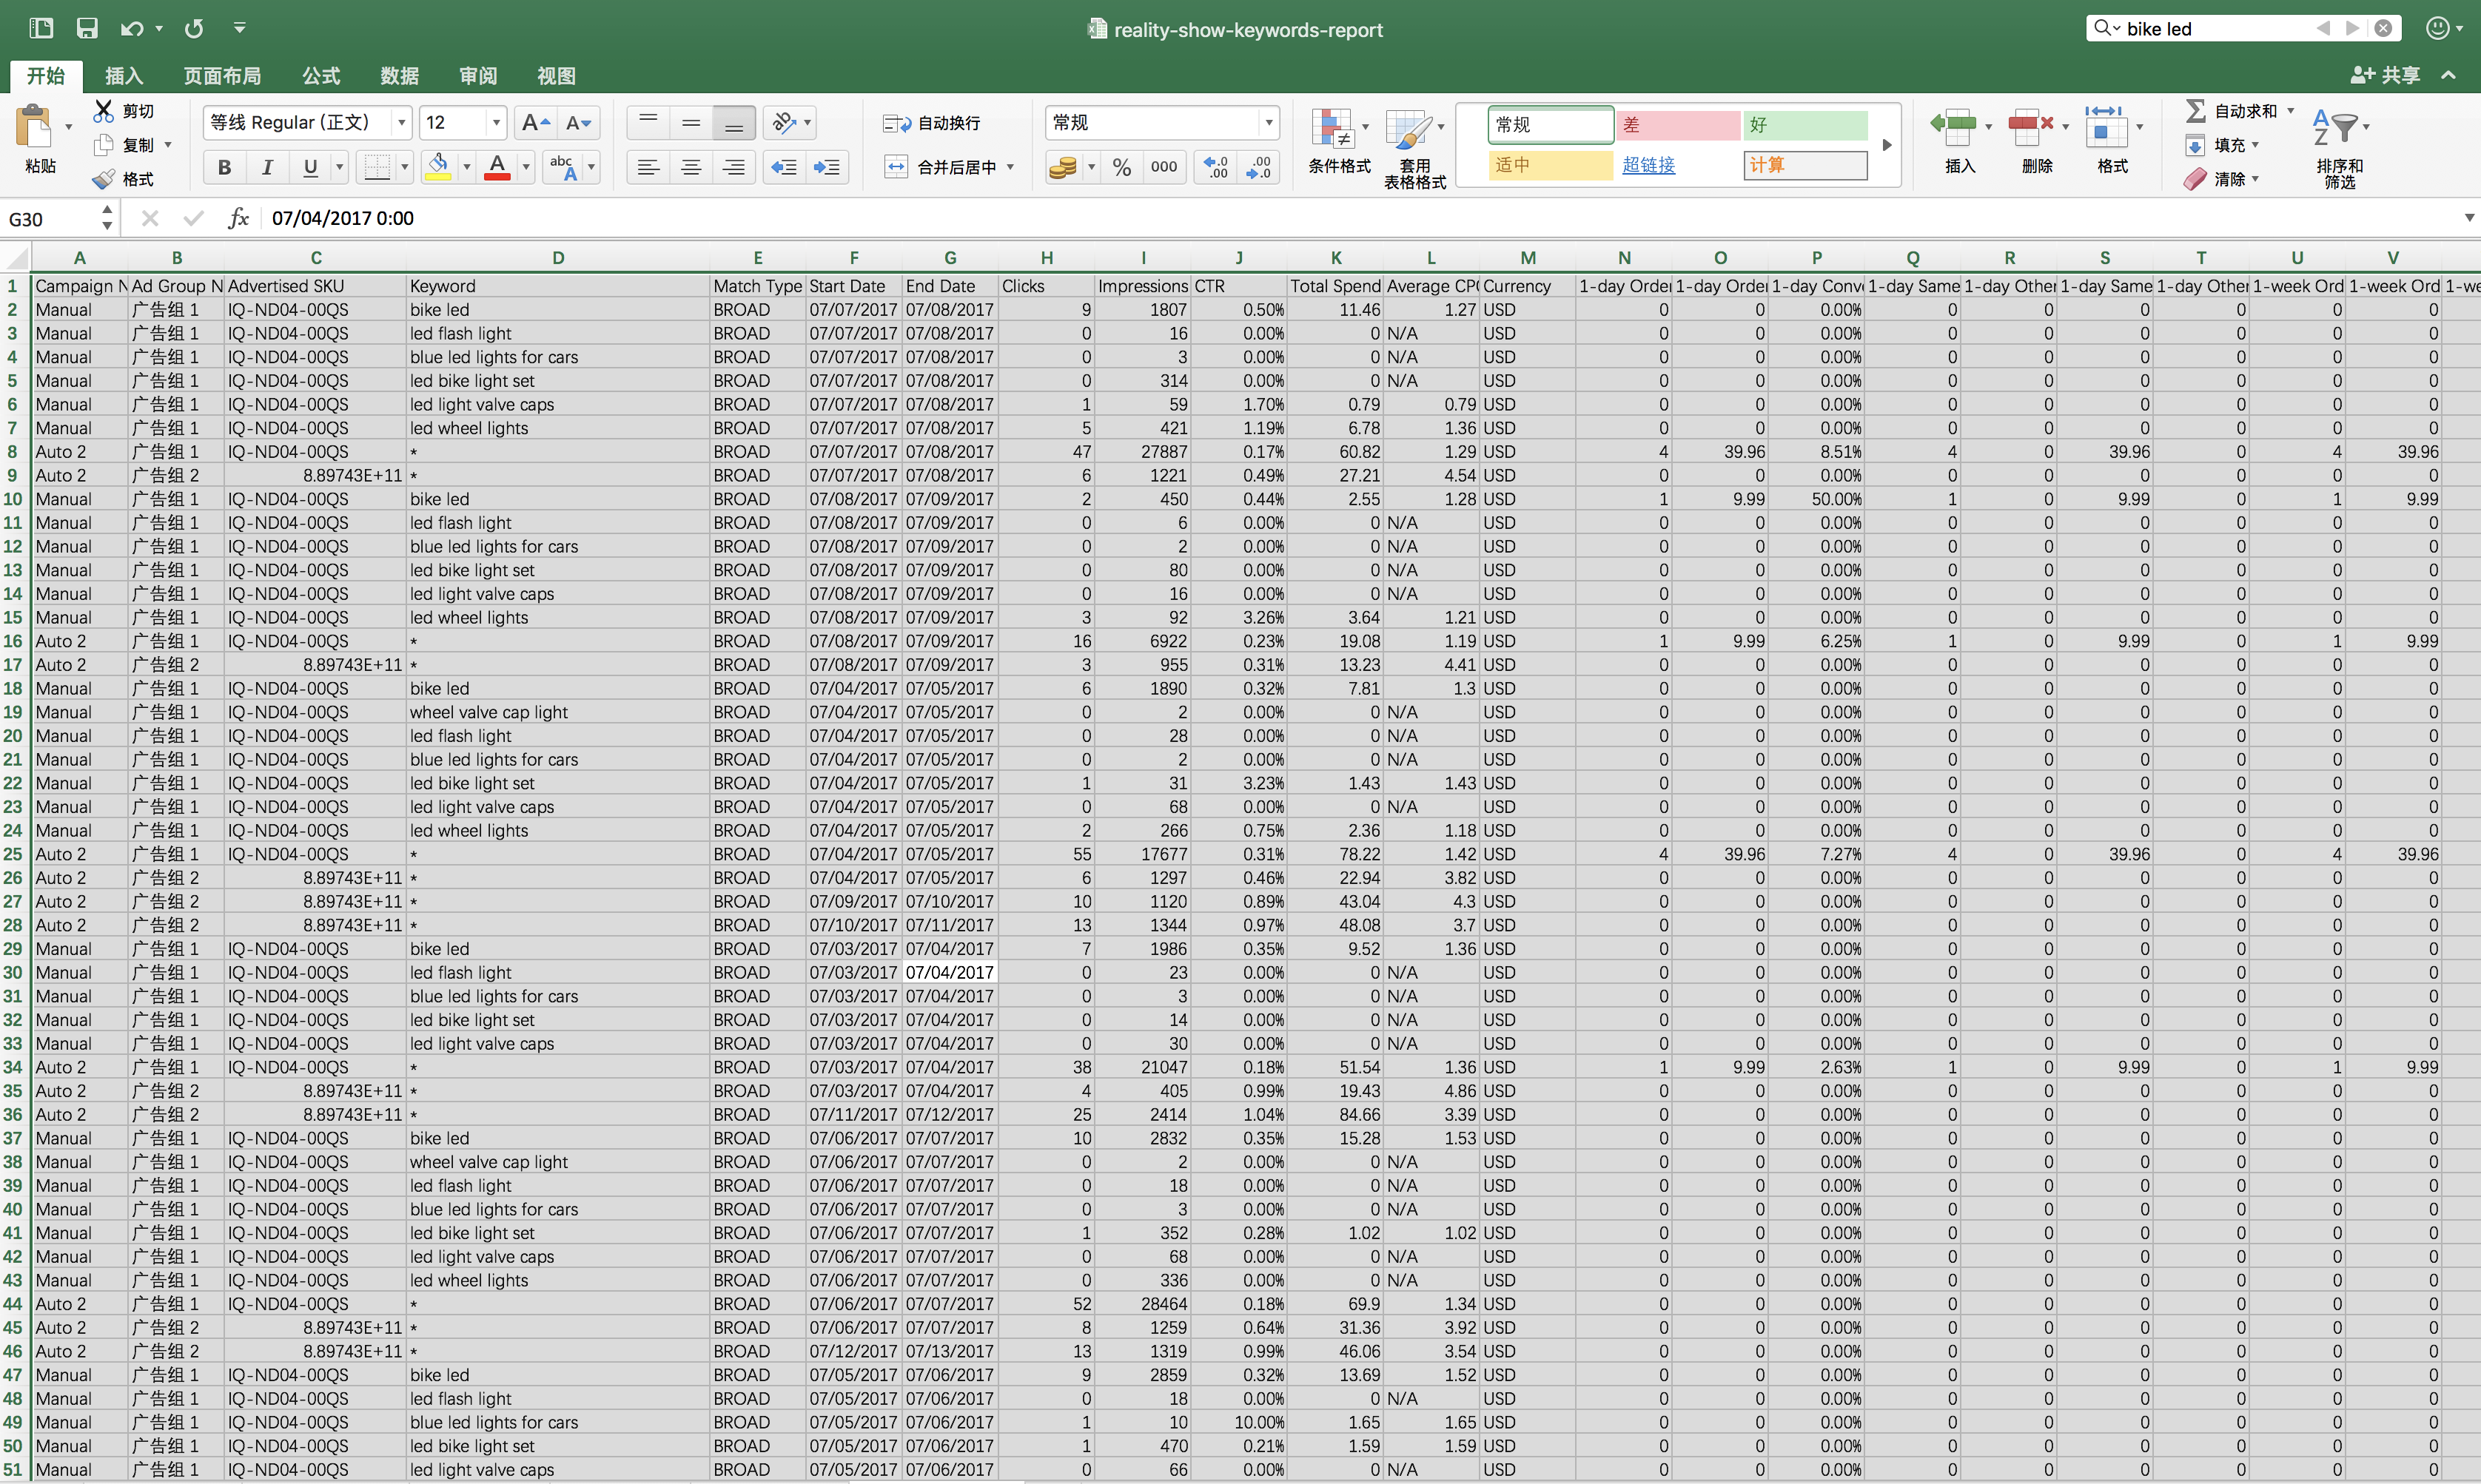Click the center text horizontally icon

(691, 167)
